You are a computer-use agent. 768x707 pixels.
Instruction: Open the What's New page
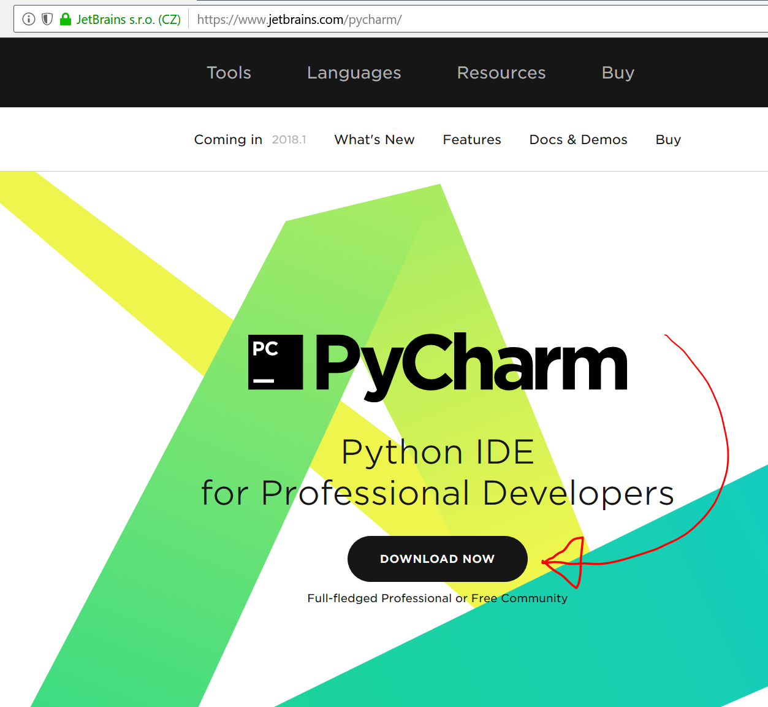pos(374,139)
